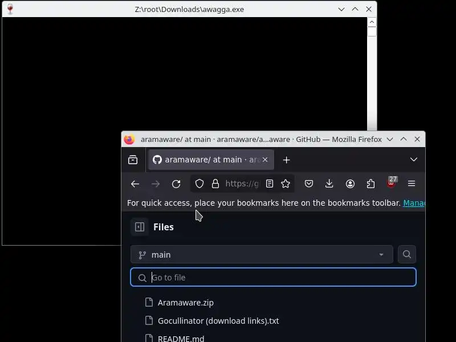Click scrollbar up arrow in awagga.exe window
Screen dimensions: 456x342
[x=372, y=22]
